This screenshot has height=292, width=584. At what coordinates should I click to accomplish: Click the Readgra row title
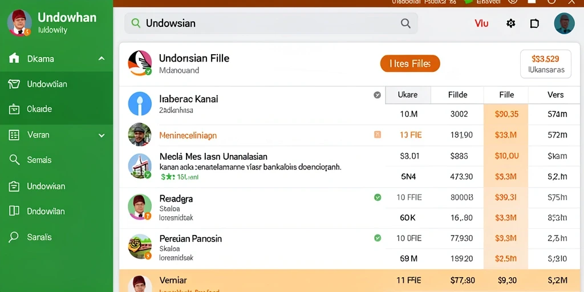tap(176, 198)
